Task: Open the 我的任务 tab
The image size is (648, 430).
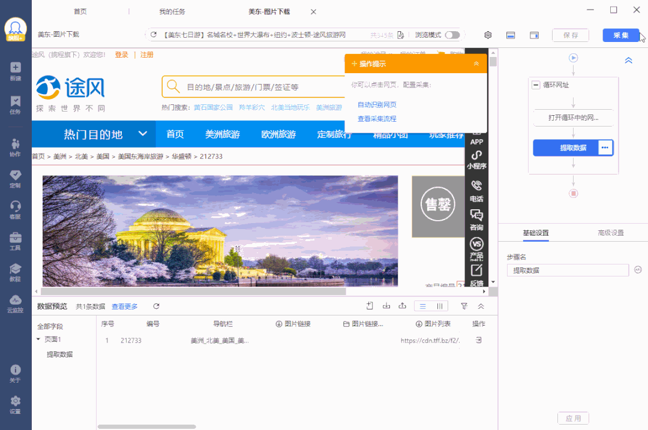Action: pyautogui.click(x=172, y=11)
